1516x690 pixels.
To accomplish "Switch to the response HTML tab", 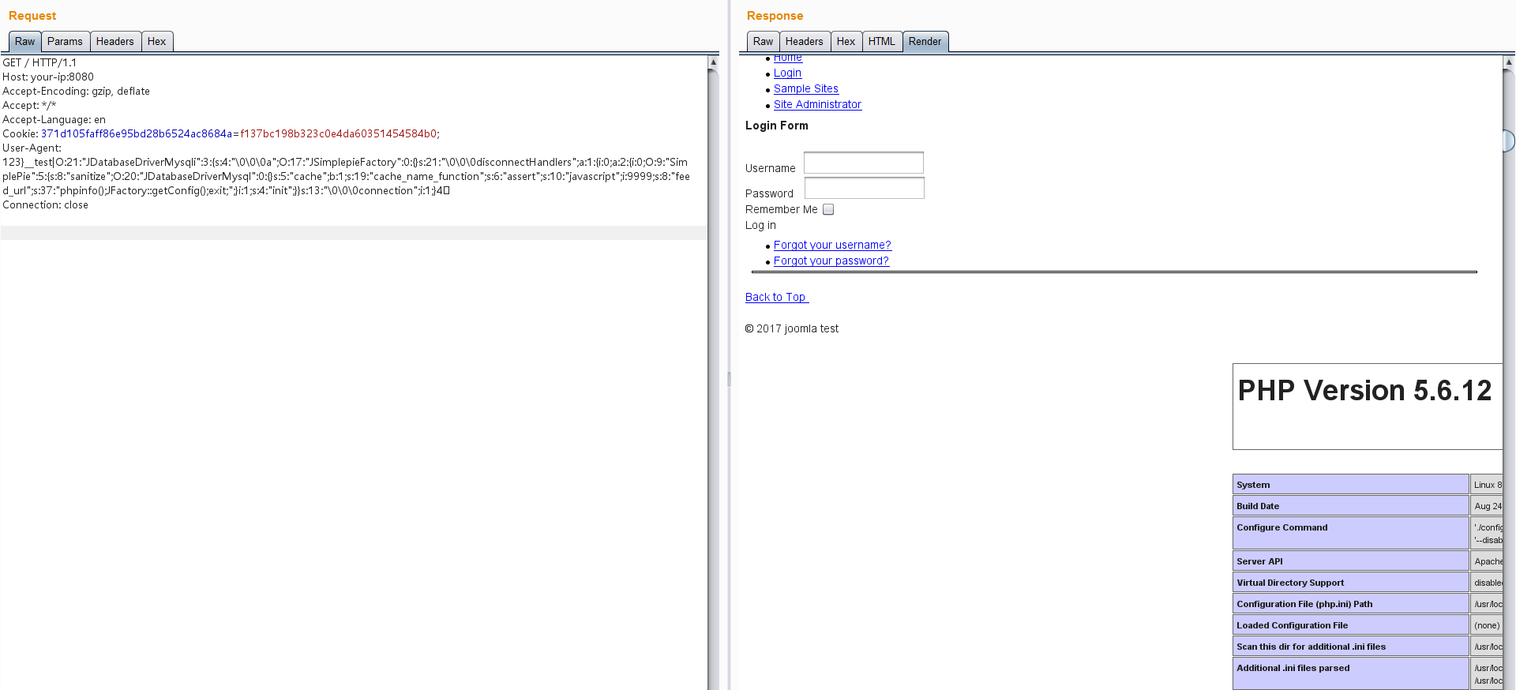I will pos(881,42).
